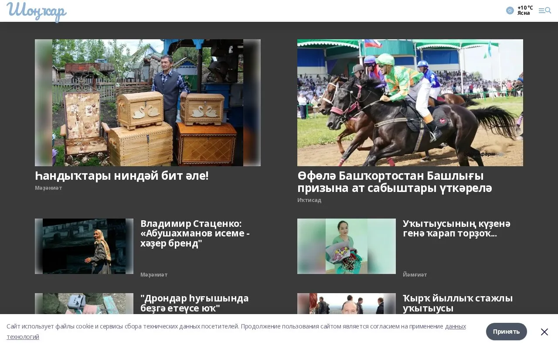Select the Иҡтисад category label
Image resolution: width=558 pixels, height=349 pixels.
(309, 200)
